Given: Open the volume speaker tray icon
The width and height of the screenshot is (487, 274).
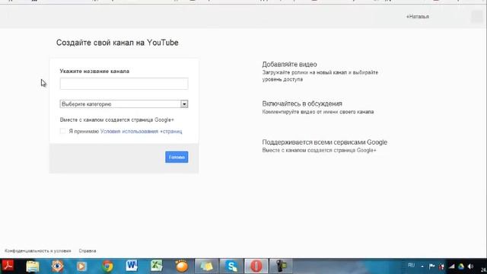Looking at the screenshot, I should point(471,266).
